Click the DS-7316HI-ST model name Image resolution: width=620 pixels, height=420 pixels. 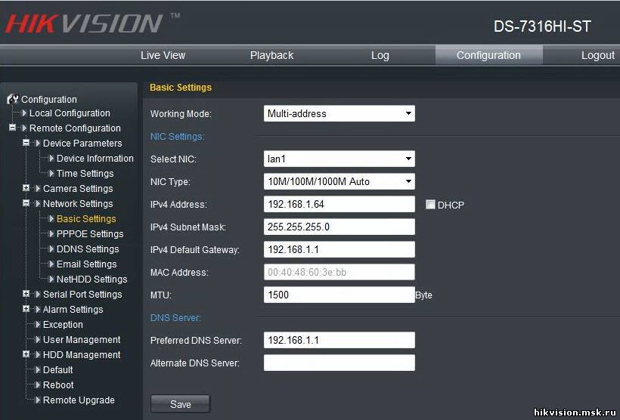(542, 26)
